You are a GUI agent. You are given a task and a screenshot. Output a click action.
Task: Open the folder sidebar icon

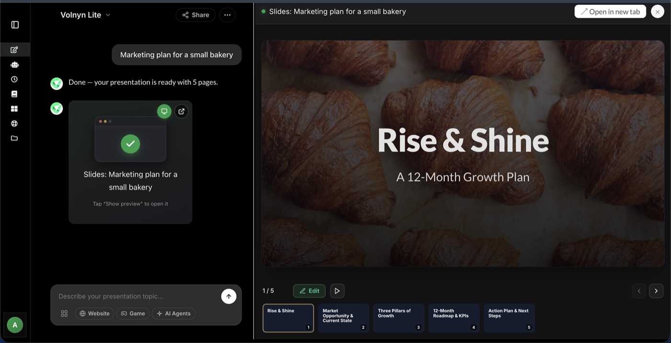14,138
